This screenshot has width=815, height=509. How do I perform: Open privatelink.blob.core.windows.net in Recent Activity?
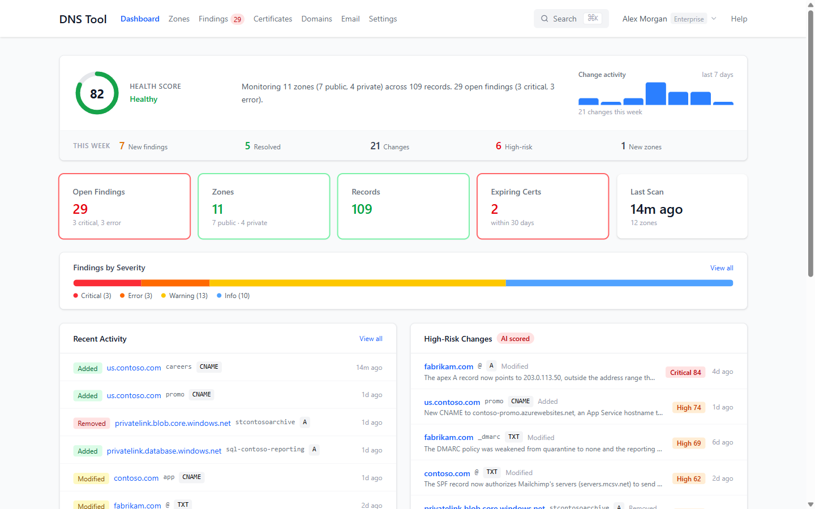(173, 423)
